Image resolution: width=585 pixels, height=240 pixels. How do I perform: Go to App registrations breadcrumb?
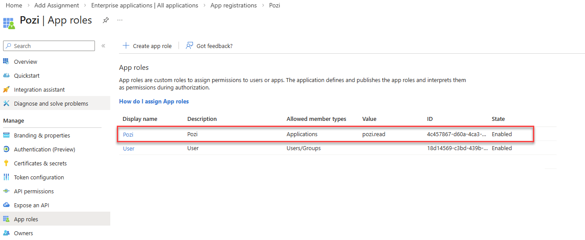click(234, 5)
